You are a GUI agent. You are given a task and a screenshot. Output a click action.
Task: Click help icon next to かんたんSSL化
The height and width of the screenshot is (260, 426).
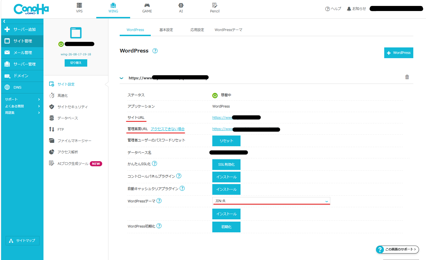click(x=154, y=163)
